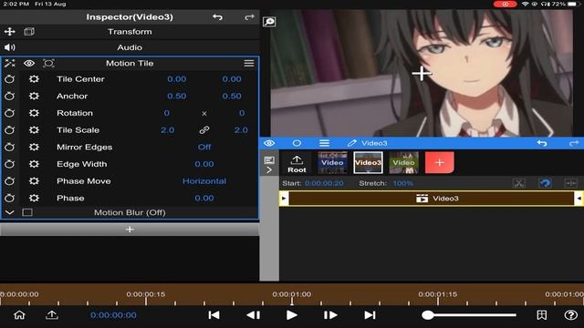Redo in the blue layer bar
Viewport: 584px width, 328px height.
tap(574, 143)
